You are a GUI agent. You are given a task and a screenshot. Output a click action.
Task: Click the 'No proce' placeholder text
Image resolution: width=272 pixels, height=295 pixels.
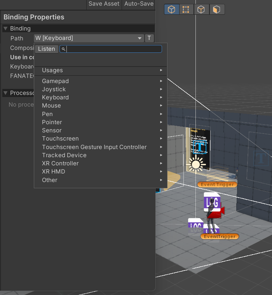point(21,104)
